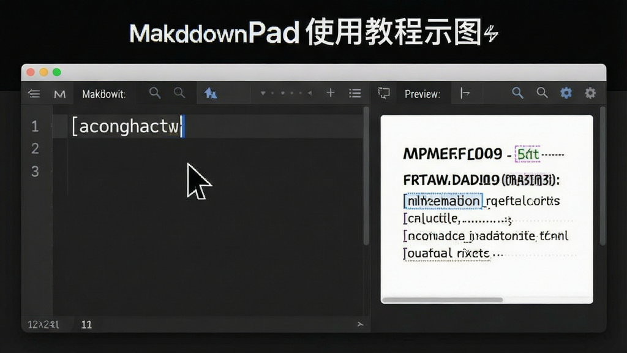Click the blue search magnifier in preview toolbar
Viewport: 627px width, 353px height.
pos(517,93)
